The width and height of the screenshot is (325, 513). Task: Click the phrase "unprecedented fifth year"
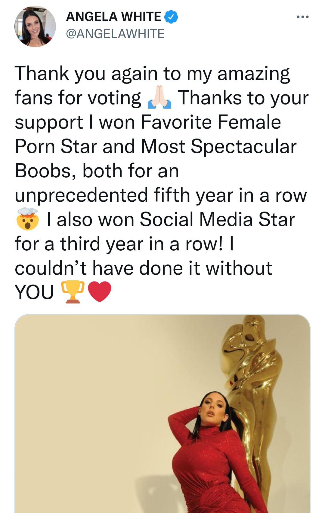tap(124, 195)
